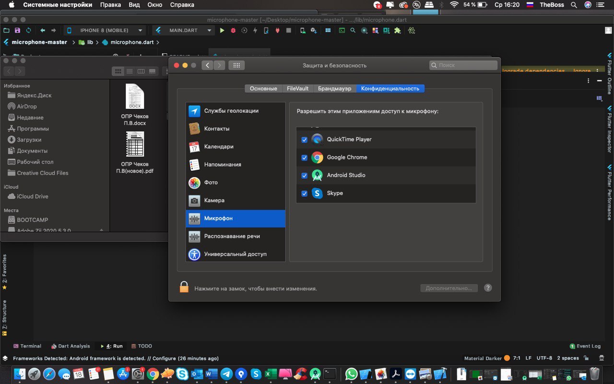Open search everywhere magnifier in Android Studio toolbar
Screen dimensions: 614x384
[353, 30]
